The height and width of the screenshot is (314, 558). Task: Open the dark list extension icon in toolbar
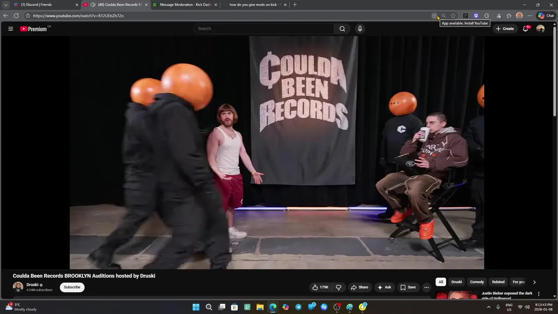[x=466, y=16]
